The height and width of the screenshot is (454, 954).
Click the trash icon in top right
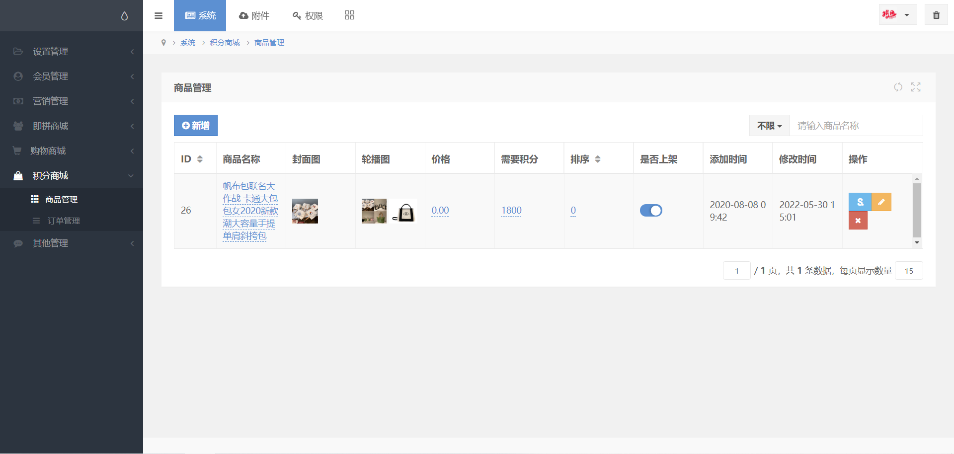click(x=936, y=15)
